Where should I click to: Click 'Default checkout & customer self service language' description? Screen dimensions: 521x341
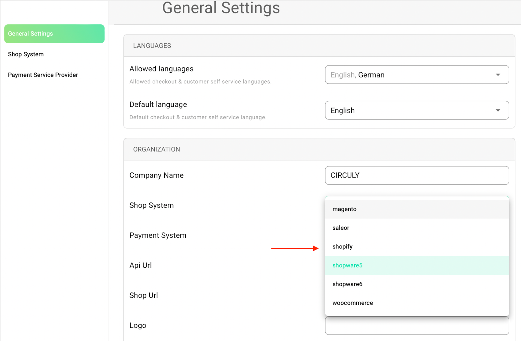click(x=198, y=117)
